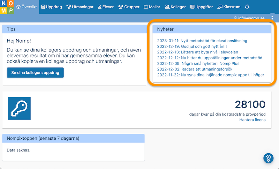Click the Hantera licens link
The width and height of the screenshot is (279, 169).
coord(252,120)
